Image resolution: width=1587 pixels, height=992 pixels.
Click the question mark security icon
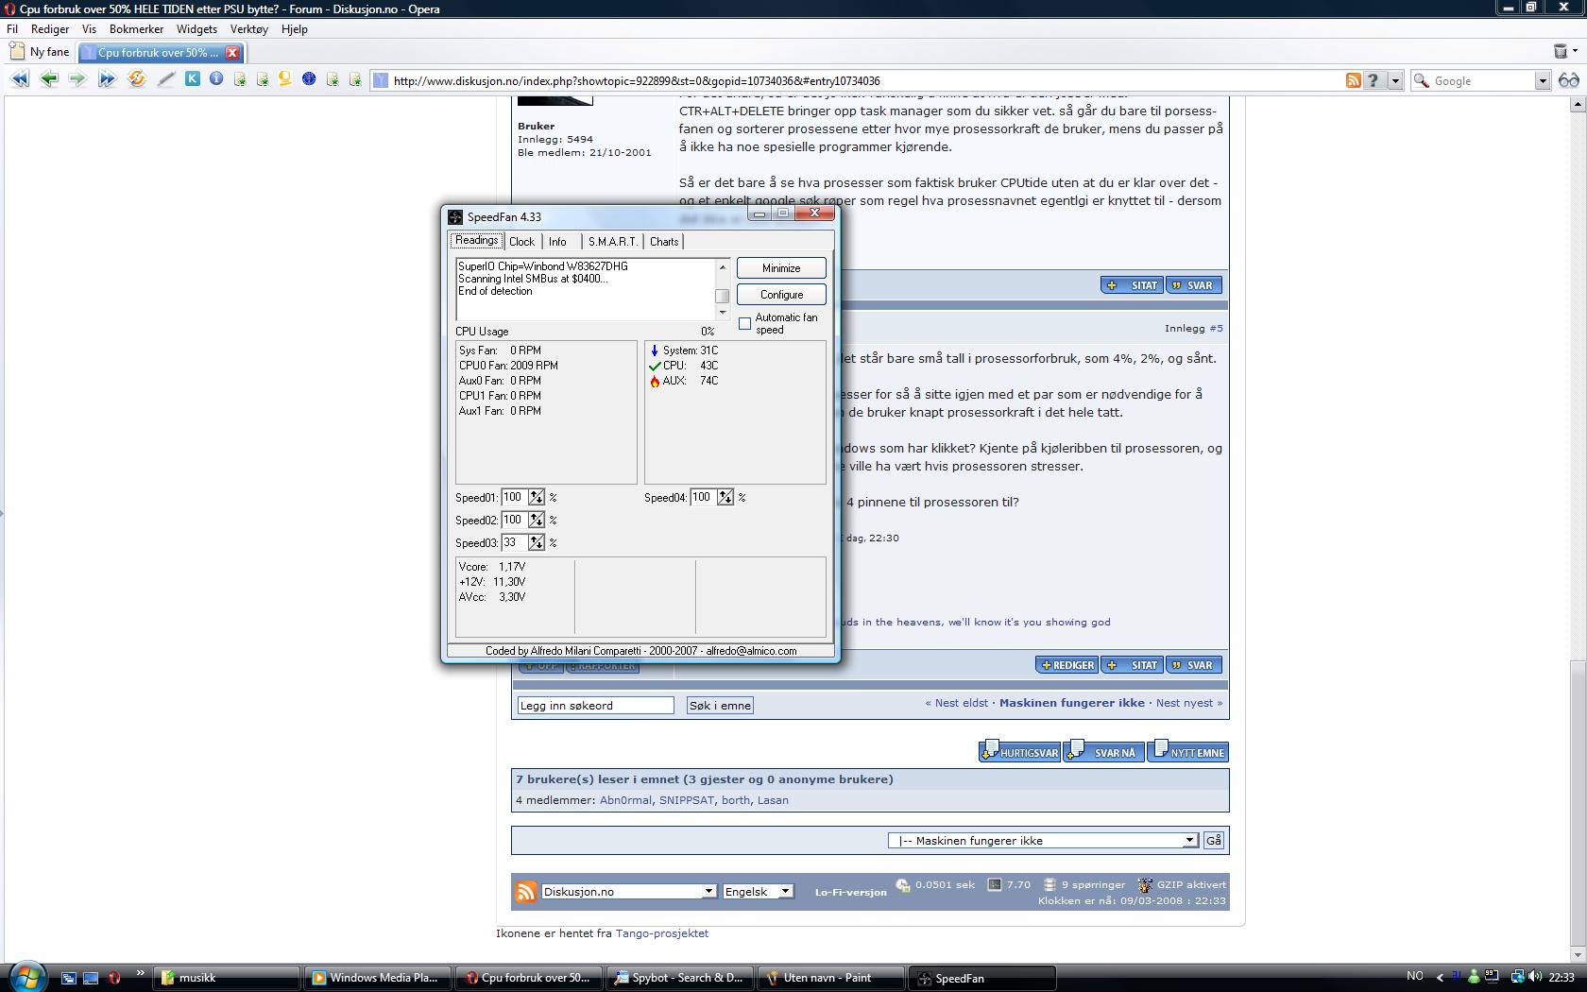1373,80
